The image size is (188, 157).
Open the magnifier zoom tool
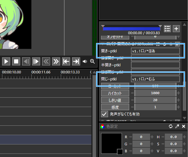click(x=93, y=61)
